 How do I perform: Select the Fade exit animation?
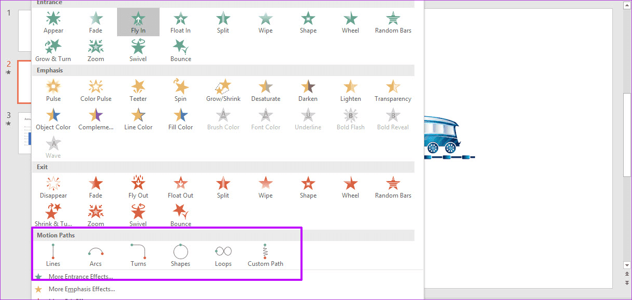(96, 187)
